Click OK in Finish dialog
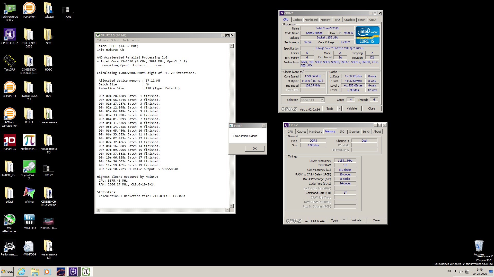Screen dimensions: 494x277 coord(255,149)
